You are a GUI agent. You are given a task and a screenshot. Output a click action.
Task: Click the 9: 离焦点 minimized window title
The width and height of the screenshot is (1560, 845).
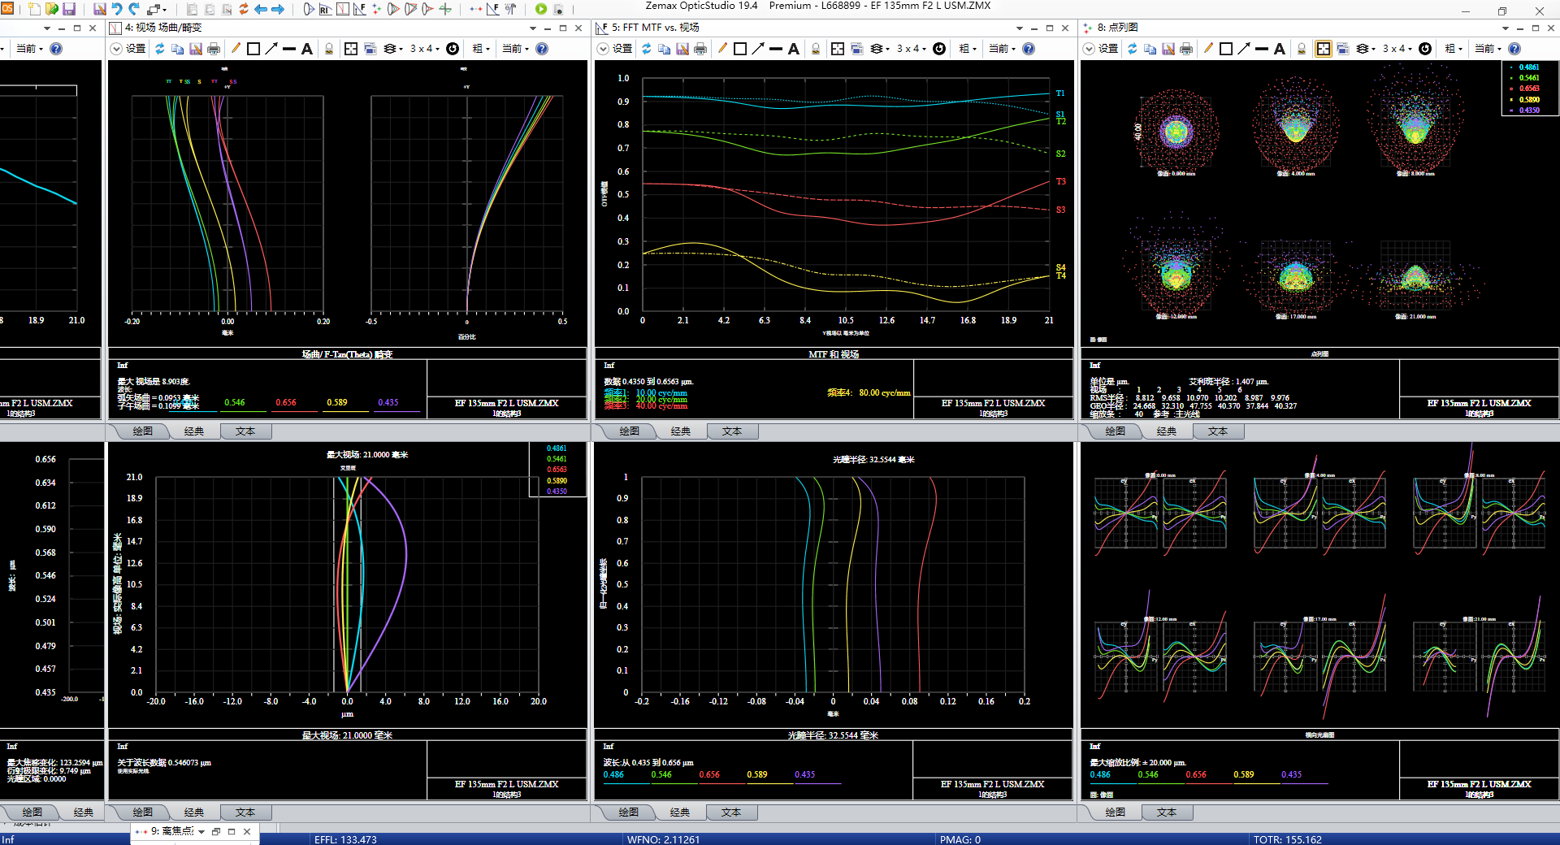(171, 831)
